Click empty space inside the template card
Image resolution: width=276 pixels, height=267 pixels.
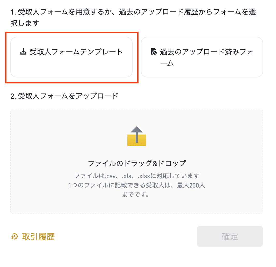pyautogui.click(x=71, y=68)
